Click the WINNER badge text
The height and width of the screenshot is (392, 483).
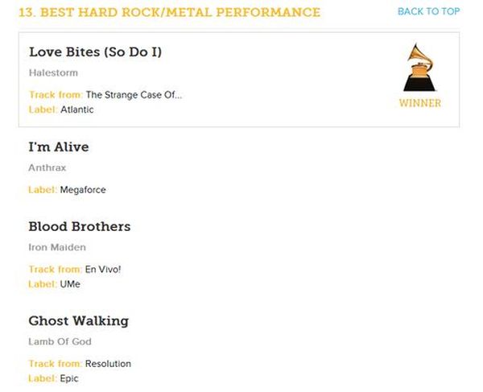tap(419, 103)
